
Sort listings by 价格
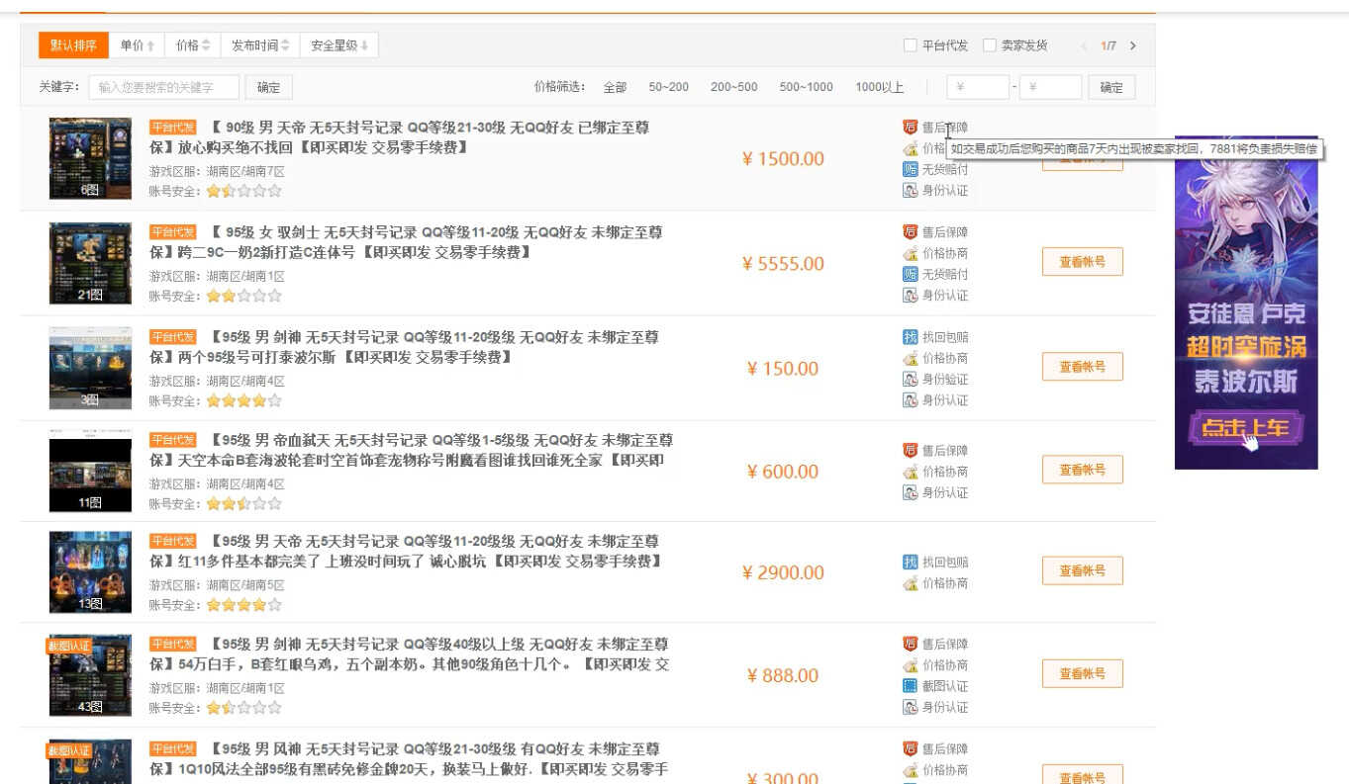tap(193, 45)
